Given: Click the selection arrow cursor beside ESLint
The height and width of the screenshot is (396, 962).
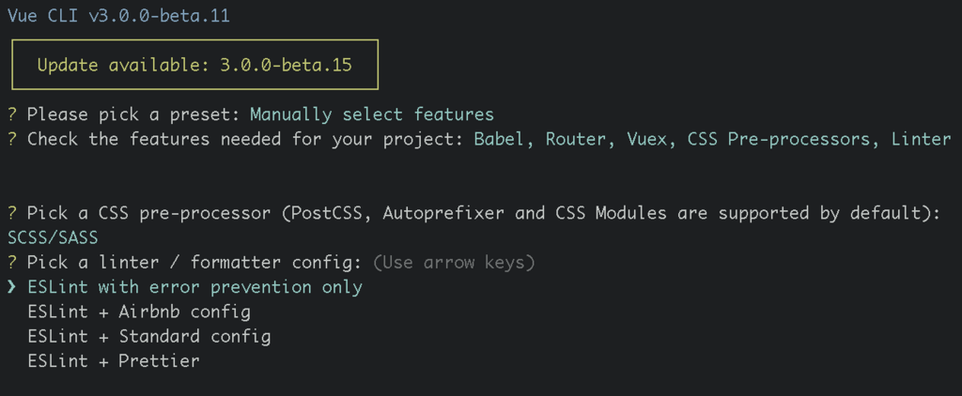Looking at the screenshot, I should (12, 287).
